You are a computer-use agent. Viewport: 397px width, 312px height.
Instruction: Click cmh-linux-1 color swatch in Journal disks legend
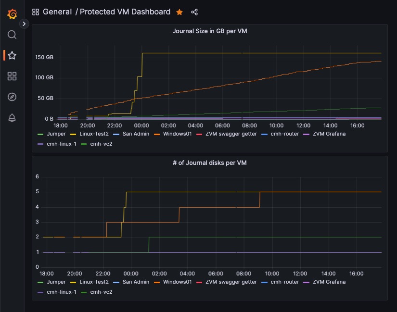(x=40, y=292)
